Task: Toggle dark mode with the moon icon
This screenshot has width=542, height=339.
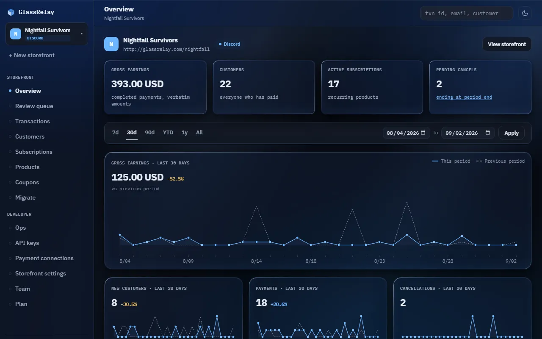Action: tap(525, 13)
